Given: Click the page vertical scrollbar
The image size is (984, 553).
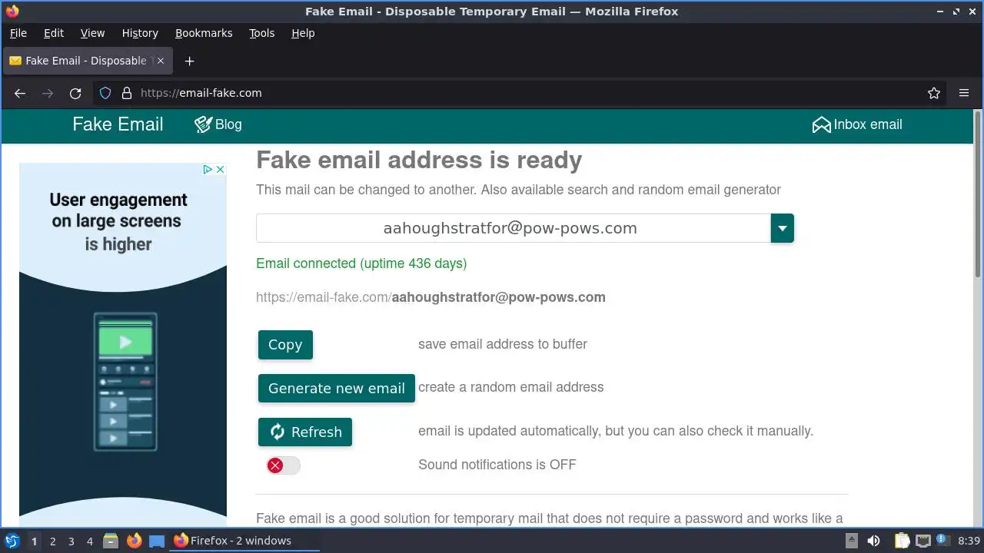Looking at the screenshot, I should 978,195.
